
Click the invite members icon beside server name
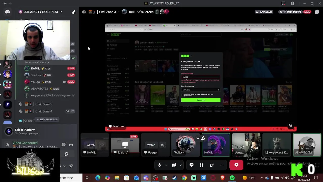pos(74,12)
